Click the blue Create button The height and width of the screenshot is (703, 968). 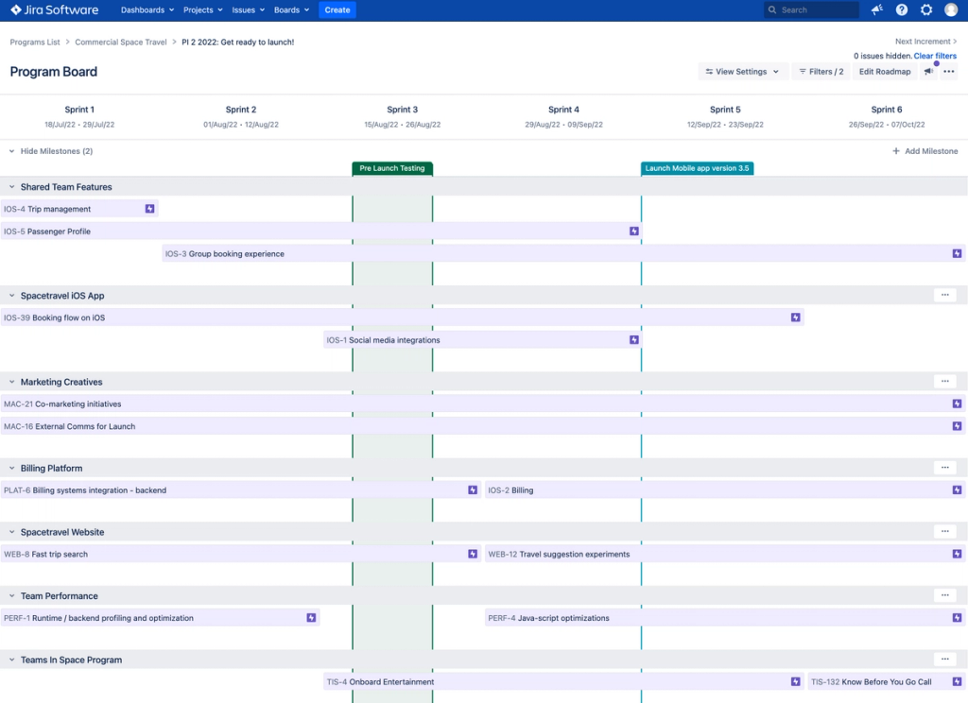point(337,10)
